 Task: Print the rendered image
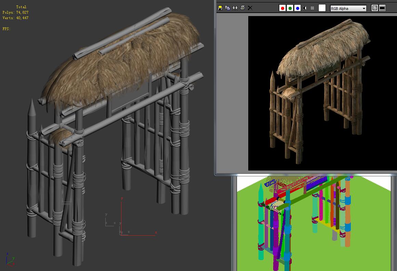[x=242, y=8]
